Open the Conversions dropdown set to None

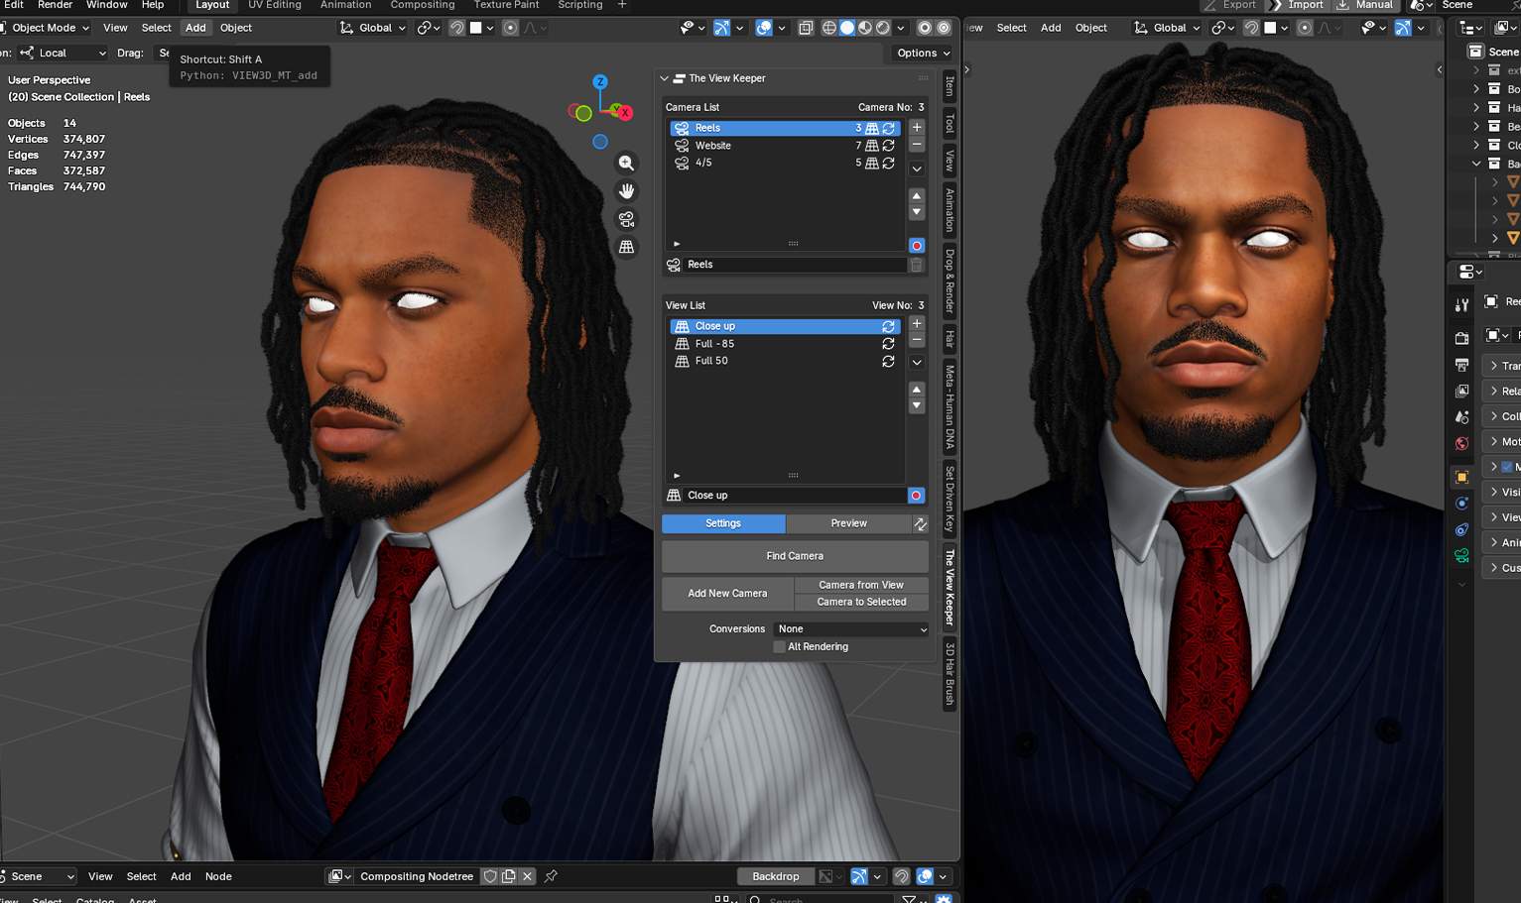(x=850, y=628)
